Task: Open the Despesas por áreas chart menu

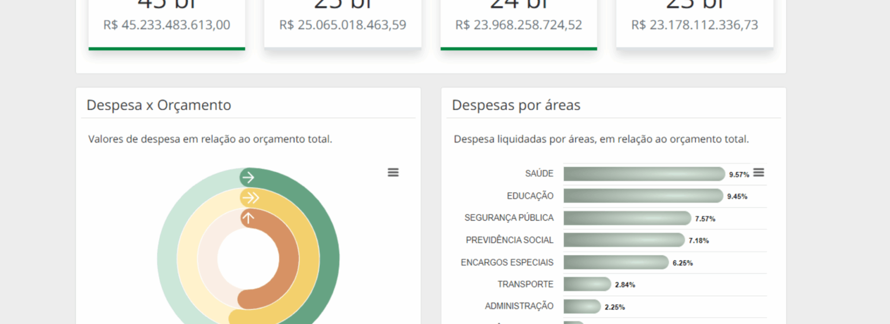Action: click(x=758, y=173)
